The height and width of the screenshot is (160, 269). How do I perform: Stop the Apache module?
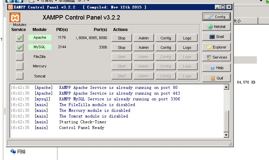click(121, 38)
